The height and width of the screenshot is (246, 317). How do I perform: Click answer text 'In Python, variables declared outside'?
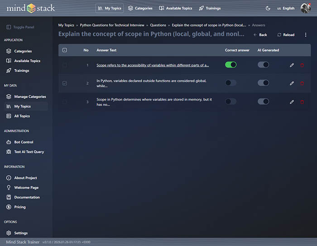click(151, 83)
